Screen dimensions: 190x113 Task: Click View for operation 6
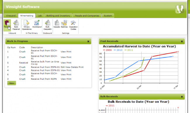[63, 74]
